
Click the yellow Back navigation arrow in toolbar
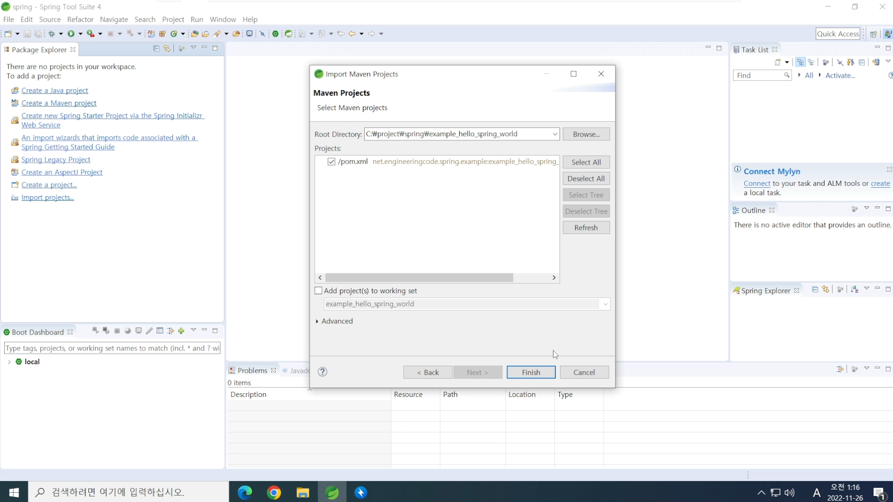[x=352, y=33]
